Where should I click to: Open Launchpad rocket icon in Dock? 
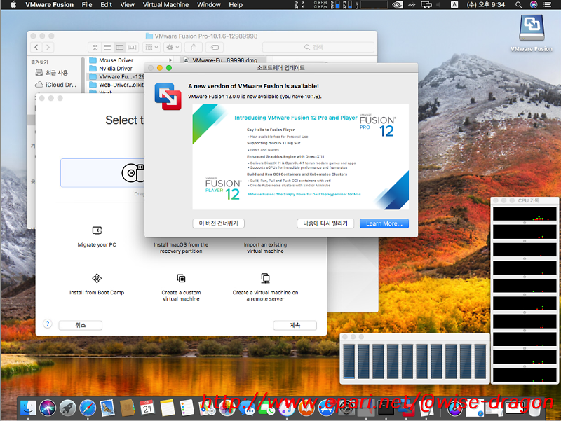(67, 408)
